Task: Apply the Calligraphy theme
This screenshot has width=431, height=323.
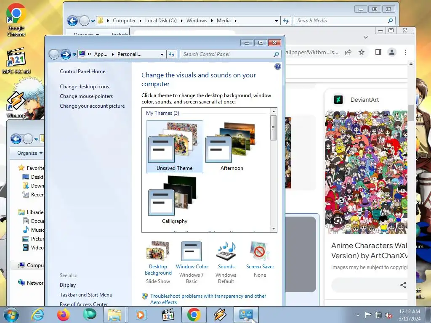Action: pos(174,200)
